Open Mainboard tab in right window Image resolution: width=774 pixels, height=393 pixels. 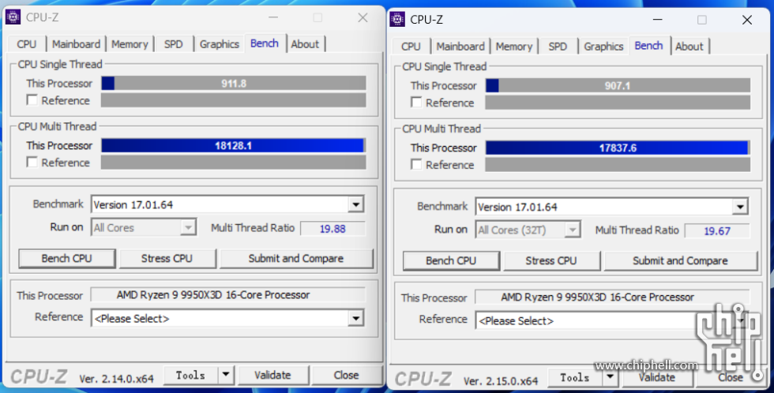460,47
